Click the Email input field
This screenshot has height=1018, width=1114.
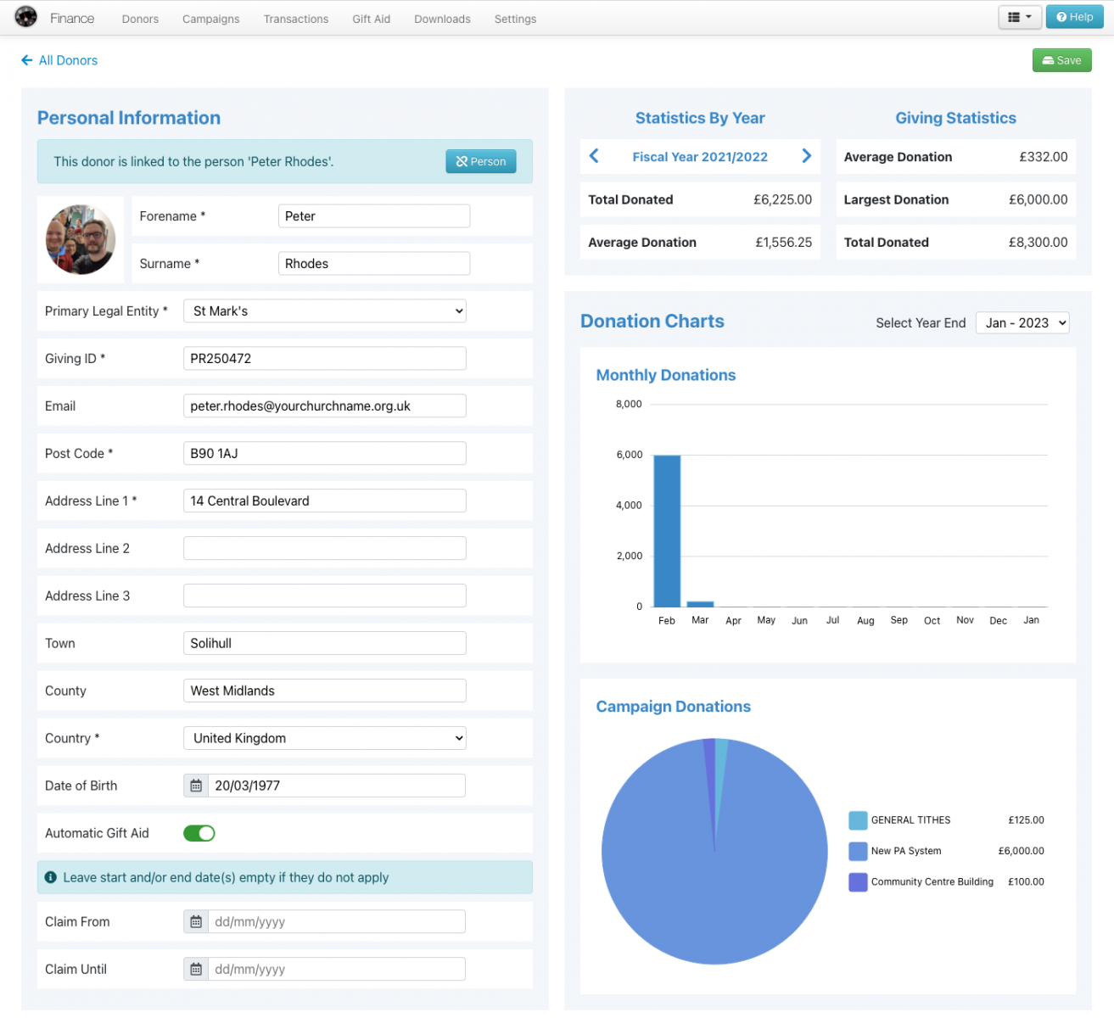pos(325,406)
